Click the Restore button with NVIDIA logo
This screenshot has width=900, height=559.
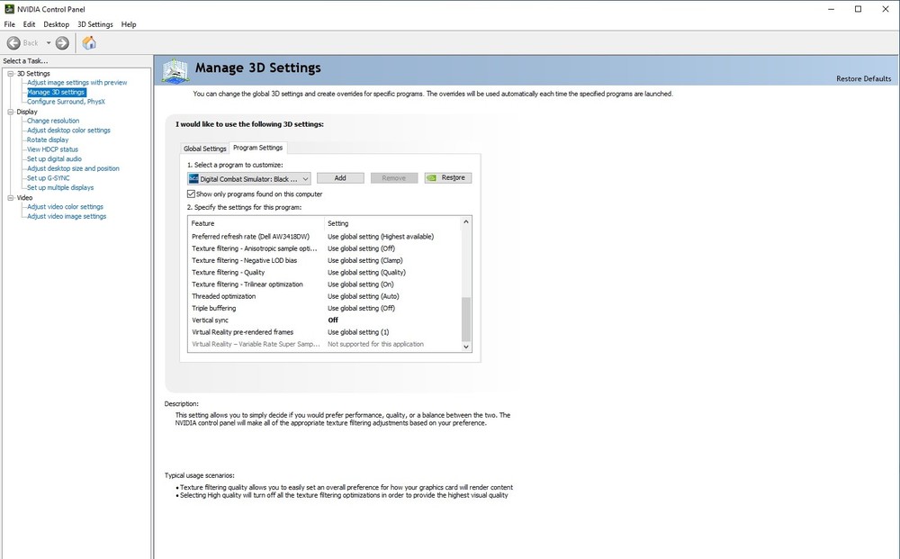pos(448,178)
